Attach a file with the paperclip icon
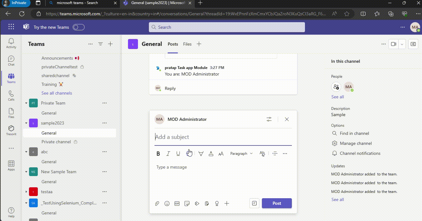422x221 pixels. click(157, 204)
